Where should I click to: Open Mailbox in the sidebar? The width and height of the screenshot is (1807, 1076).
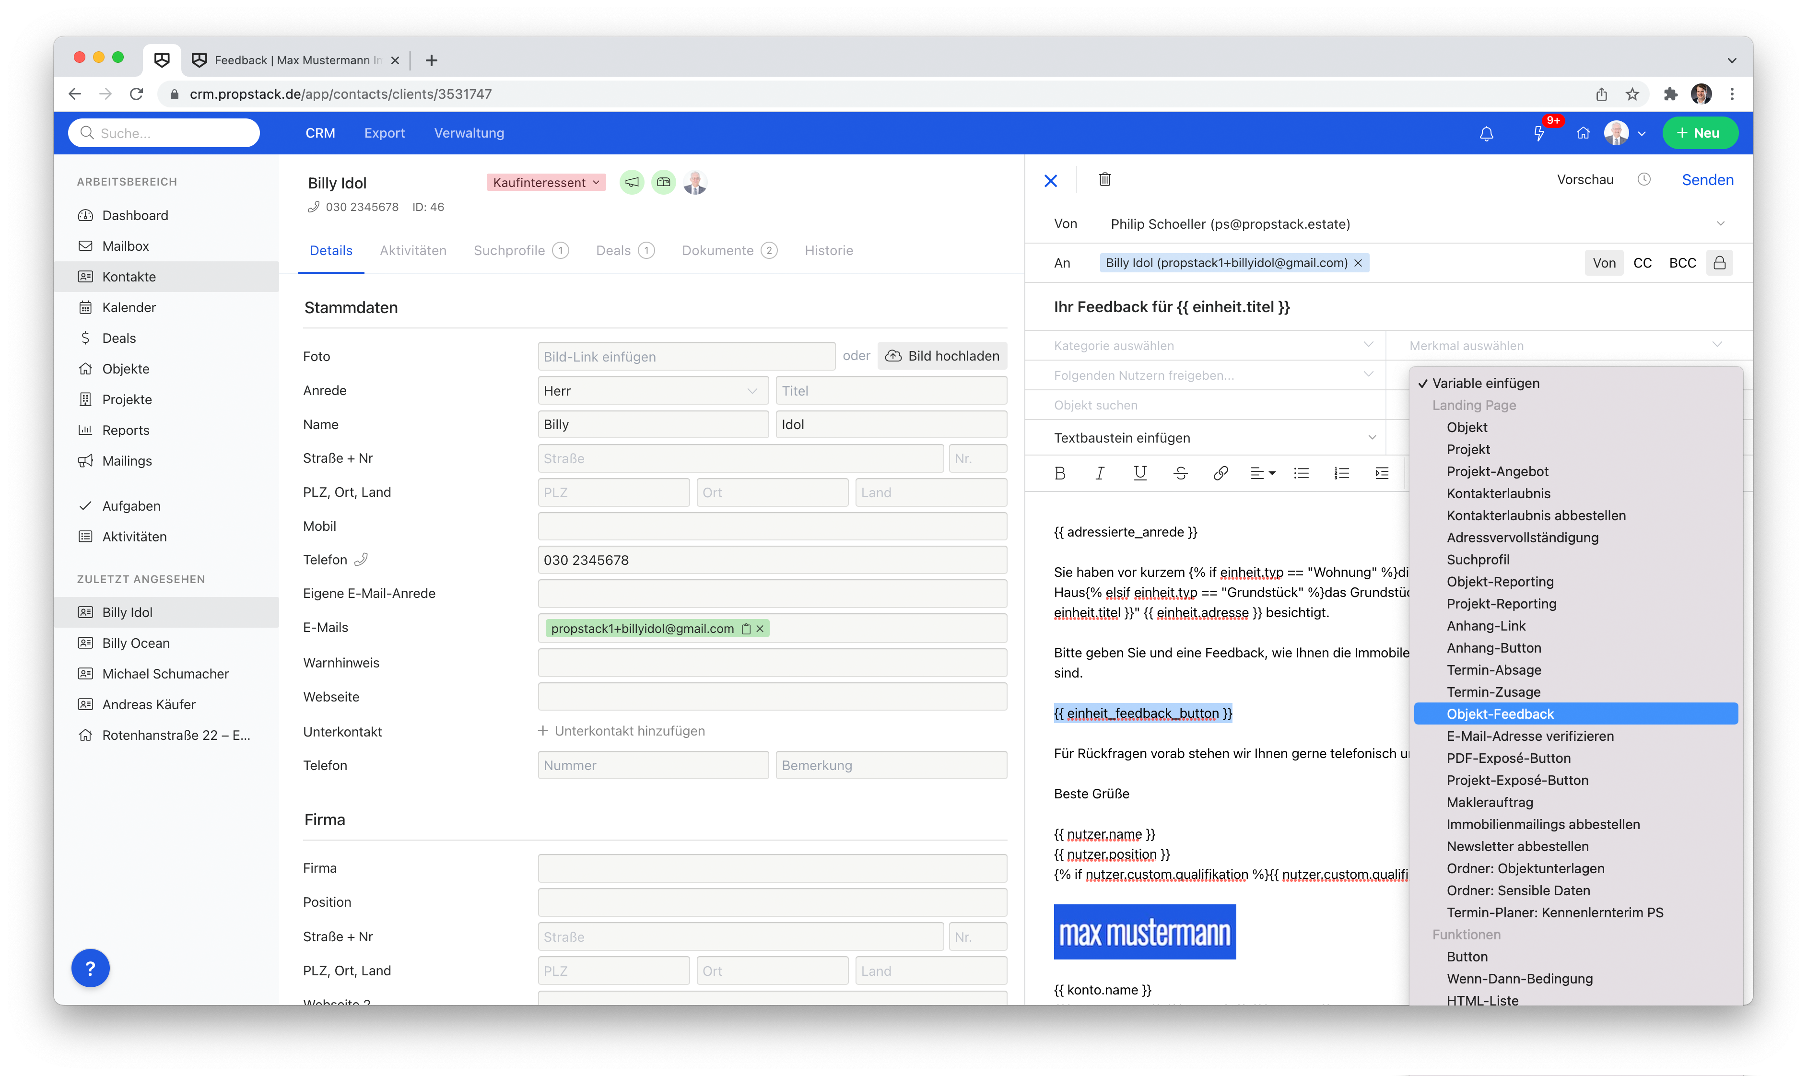(126, 246)
